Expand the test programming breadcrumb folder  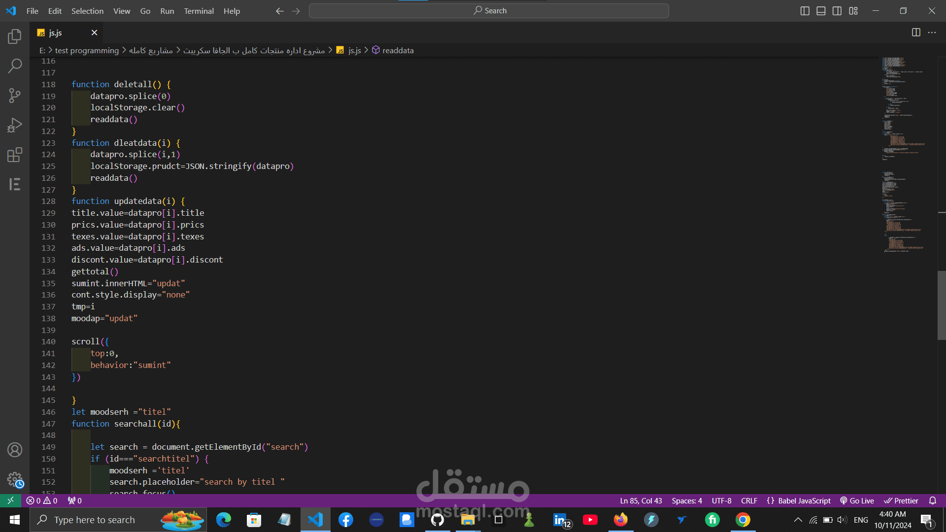[87, 50]
